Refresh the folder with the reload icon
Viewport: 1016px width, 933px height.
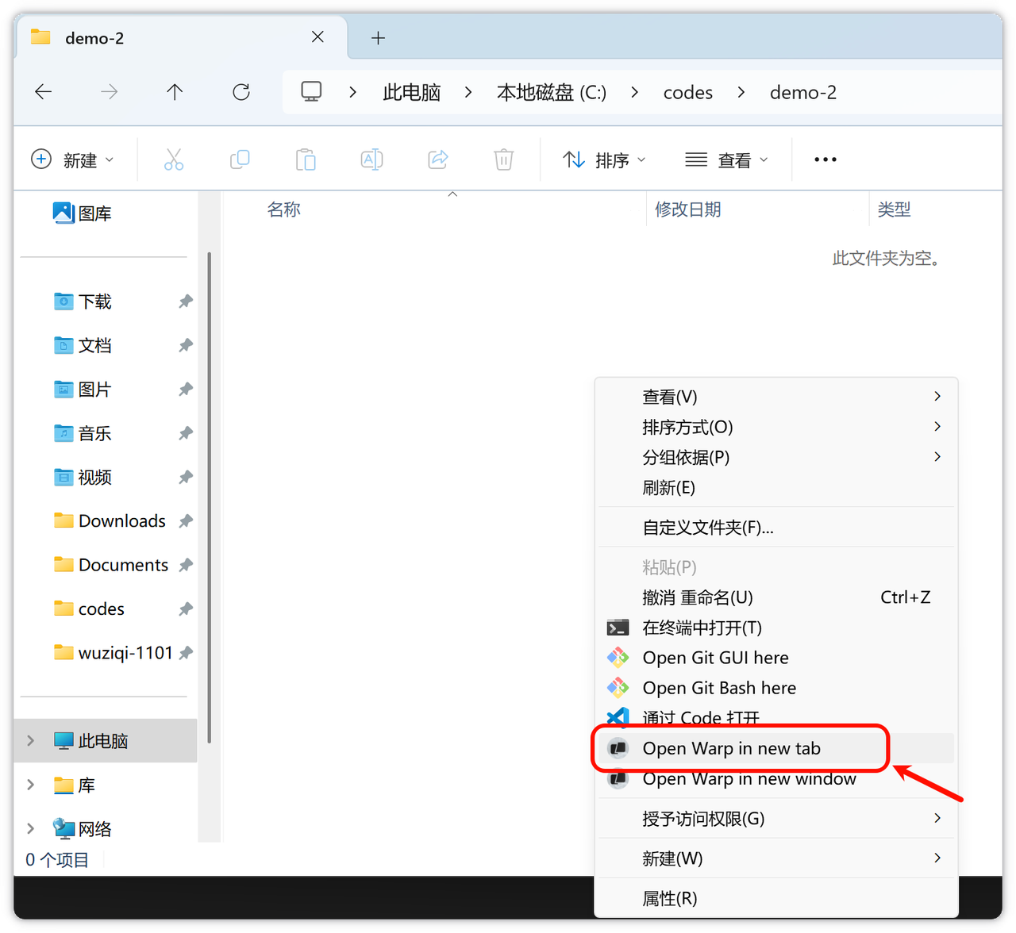(241, 92)
